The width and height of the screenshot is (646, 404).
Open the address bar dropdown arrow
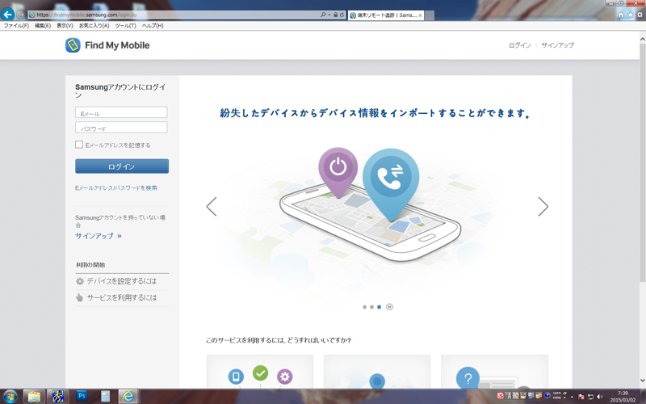pyautogui.click(x=329, y=15)
